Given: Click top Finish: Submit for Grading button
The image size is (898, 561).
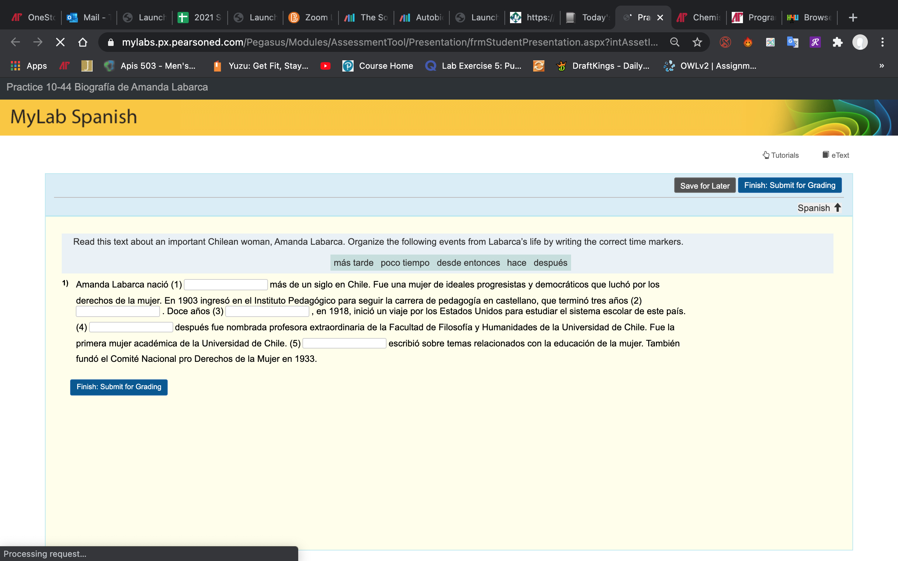Looking at the screenshot, I should click(x=789, y=185).
